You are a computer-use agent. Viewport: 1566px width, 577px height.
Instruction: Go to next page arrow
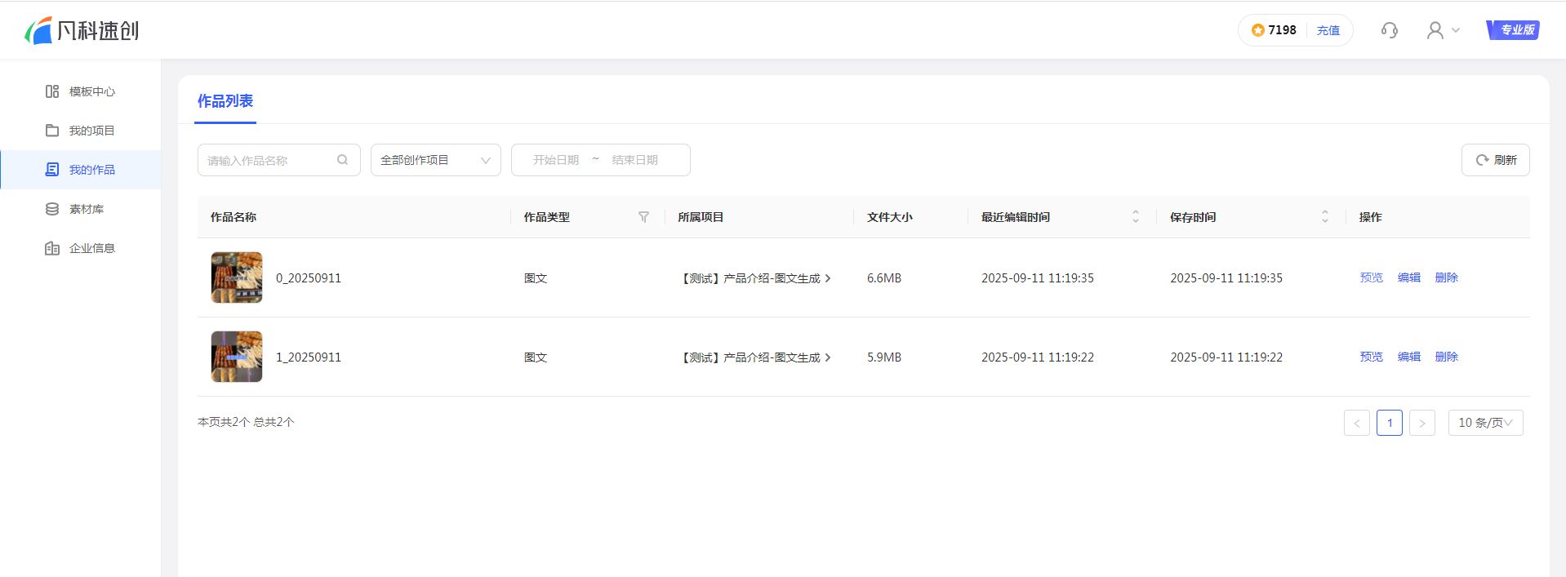pyautogui.click(x=1421, y=423)
